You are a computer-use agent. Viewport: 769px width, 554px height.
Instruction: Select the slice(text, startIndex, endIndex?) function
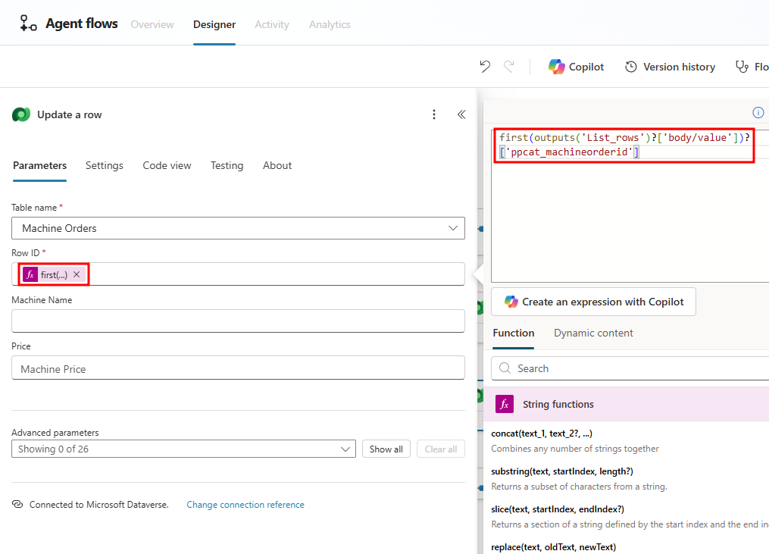[558, 509]
